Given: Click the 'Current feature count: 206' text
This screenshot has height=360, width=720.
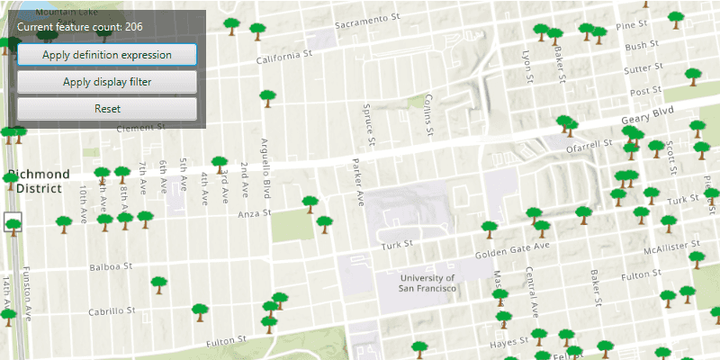Looking at the screenshot, I should (79, 27).
